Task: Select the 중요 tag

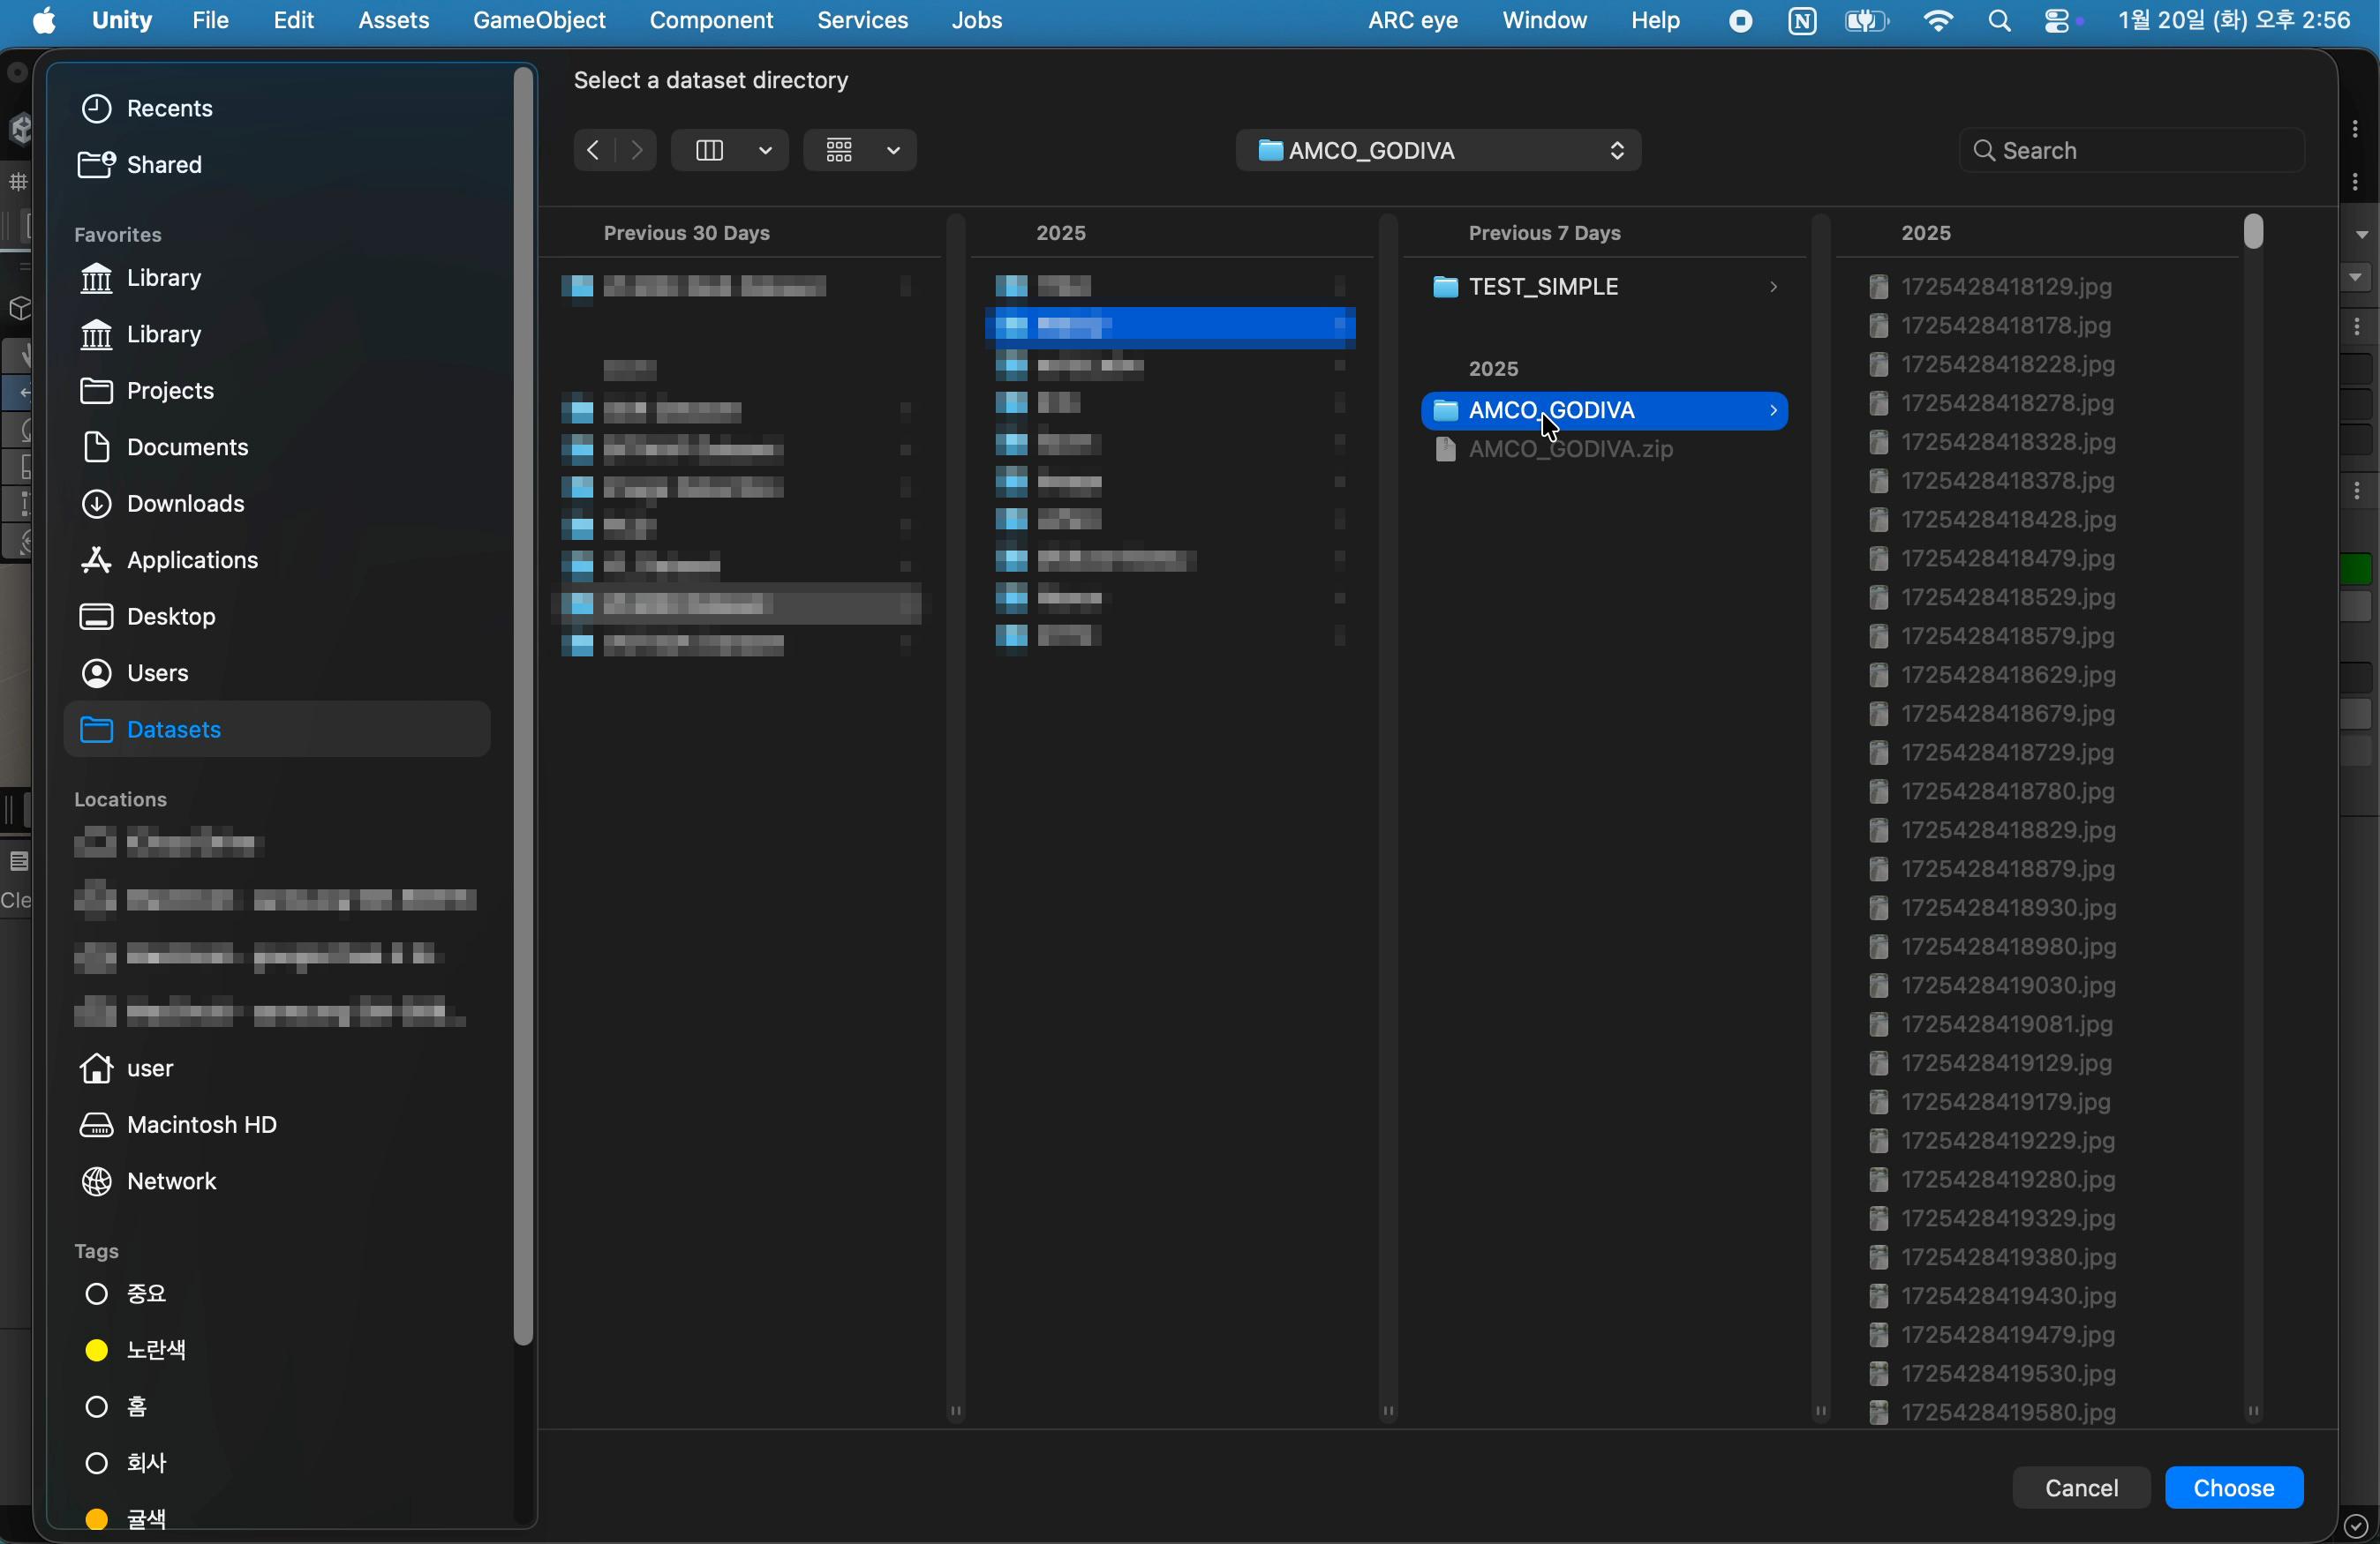Action: (146, 1294)
